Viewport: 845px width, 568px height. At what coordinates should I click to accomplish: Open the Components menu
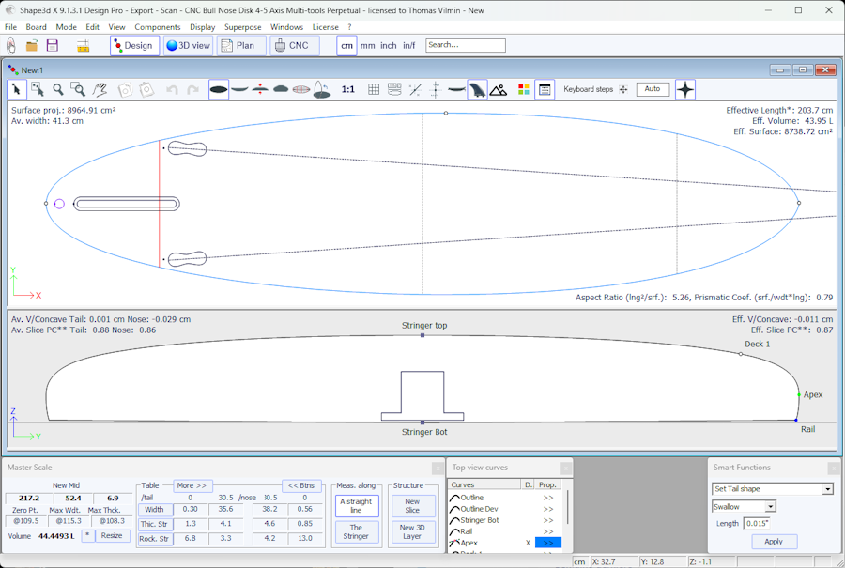(x=157, y=27)
